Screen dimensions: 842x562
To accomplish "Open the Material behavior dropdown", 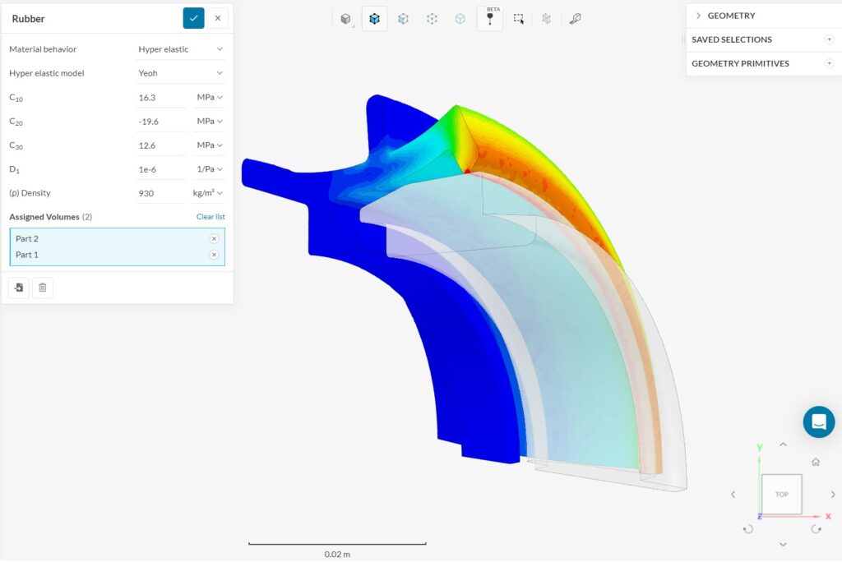I will click(x=181, y=48).
